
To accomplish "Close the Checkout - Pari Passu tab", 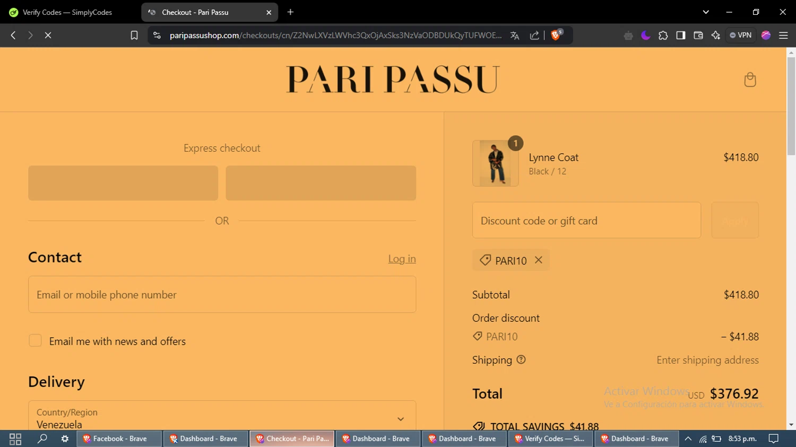I will point(269,12).
